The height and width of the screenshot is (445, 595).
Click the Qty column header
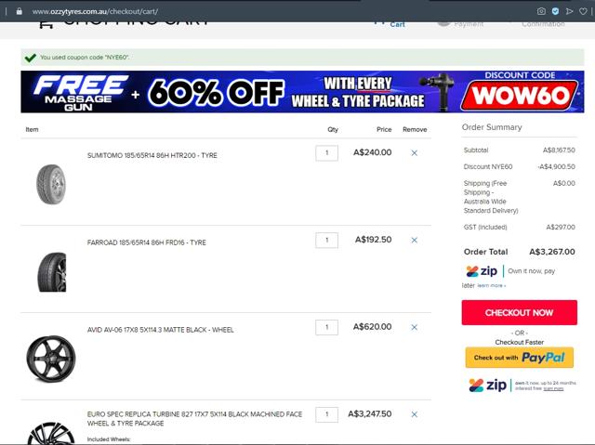[333, 130]
